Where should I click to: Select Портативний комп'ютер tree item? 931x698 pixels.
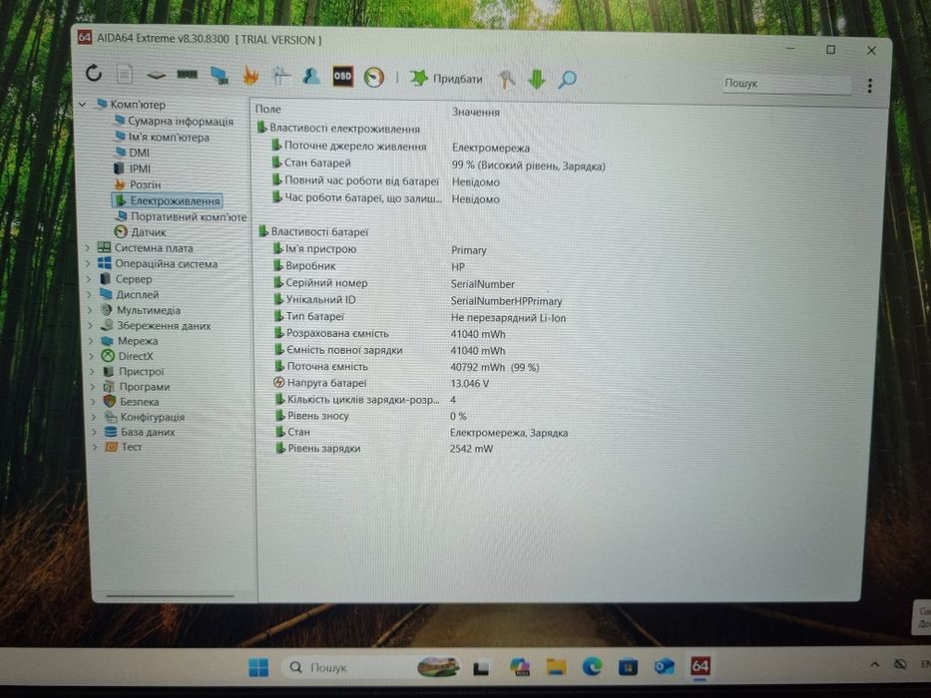coord(189,216)
